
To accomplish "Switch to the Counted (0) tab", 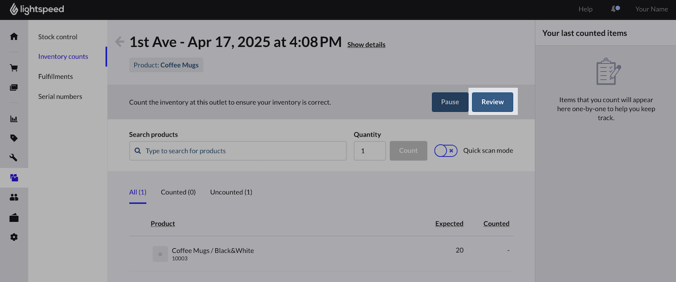I will pos(178,192).
